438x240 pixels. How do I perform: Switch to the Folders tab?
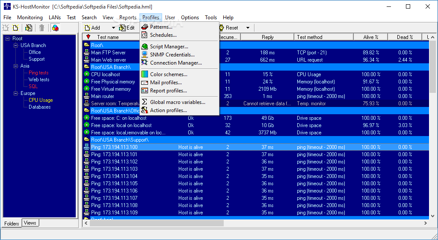12,223
